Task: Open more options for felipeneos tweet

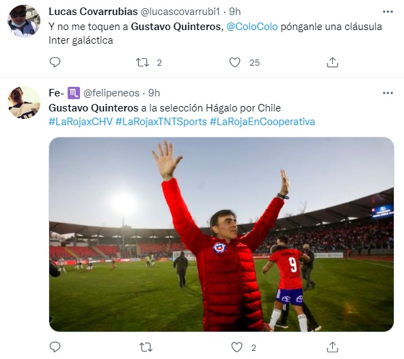Action: 388,93
